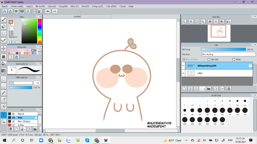Rotate canvas left in navigator
Screen dimensions: 257x144
(210, 21)
